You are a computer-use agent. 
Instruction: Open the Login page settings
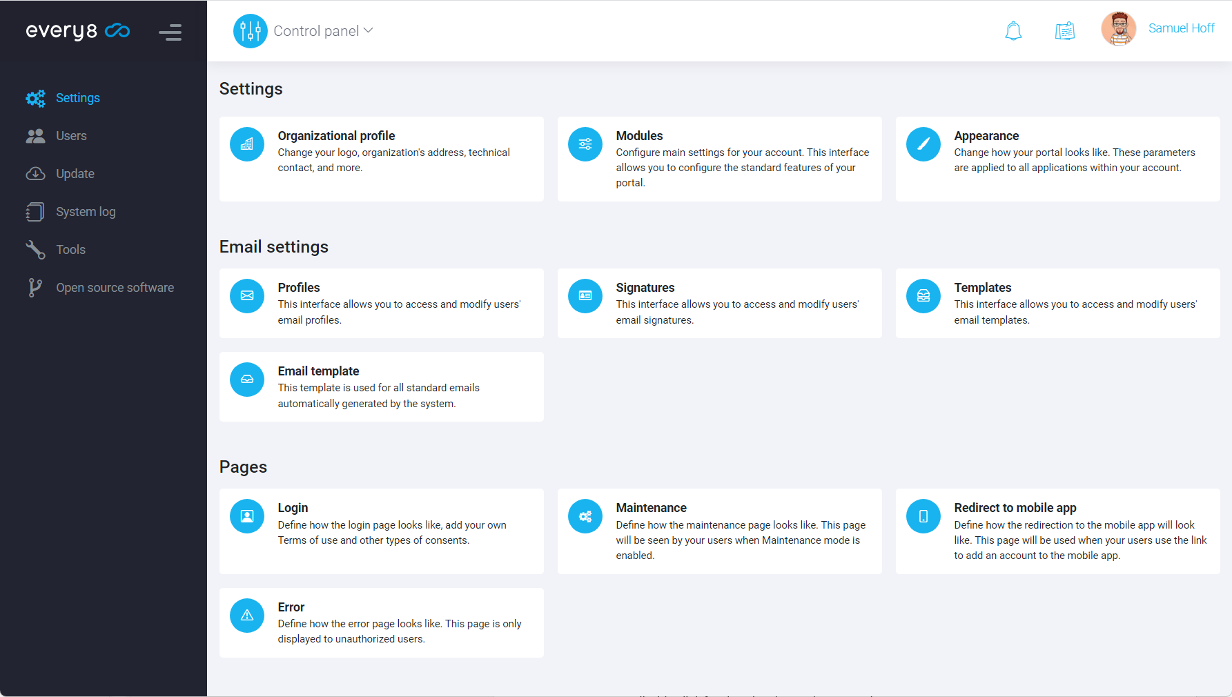coord(293,508)
